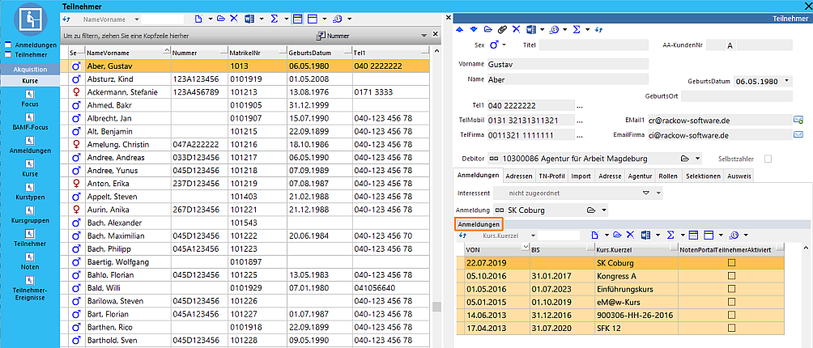This screenshot has width=813, height=348.
Task: Click the email icon next to EmailFirma
Action: tap(798, 135)
